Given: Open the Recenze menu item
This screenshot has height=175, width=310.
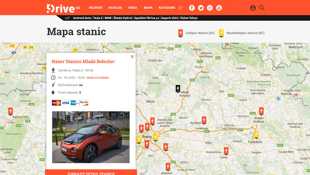Looking at the screenshot, I should (x=96, y=8).
